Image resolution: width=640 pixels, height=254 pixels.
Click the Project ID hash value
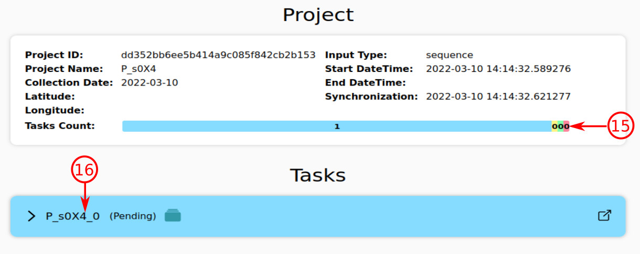[218, 55]
